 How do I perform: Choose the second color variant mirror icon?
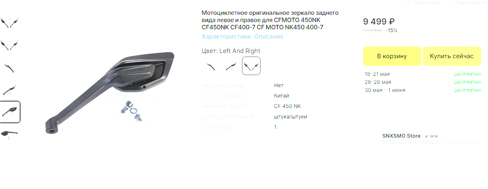click(231, 66)
